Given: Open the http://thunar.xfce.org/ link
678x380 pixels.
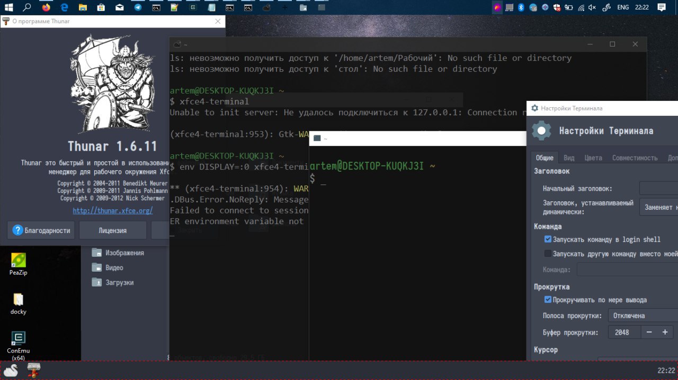Looking at the screenshot, I should (113, 210).
